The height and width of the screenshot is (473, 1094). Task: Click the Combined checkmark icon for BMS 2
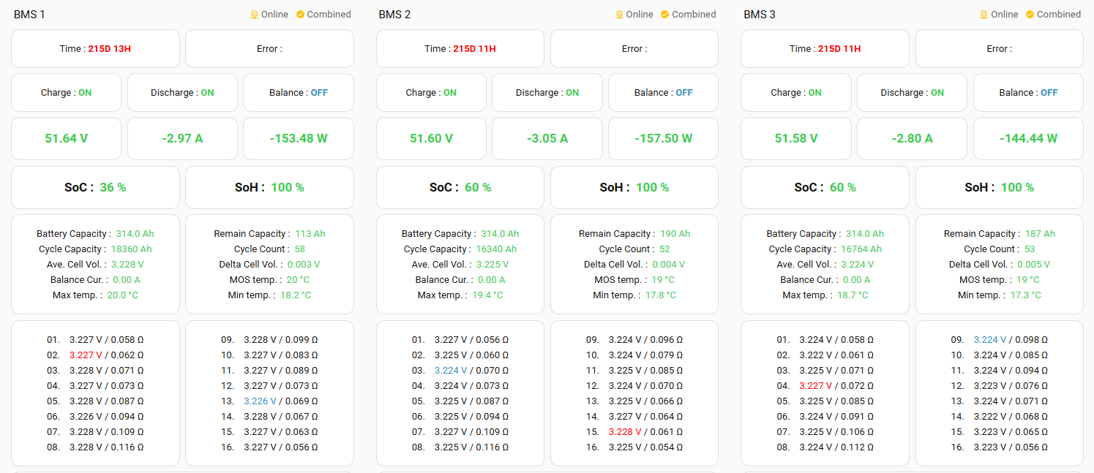(665, 15)
